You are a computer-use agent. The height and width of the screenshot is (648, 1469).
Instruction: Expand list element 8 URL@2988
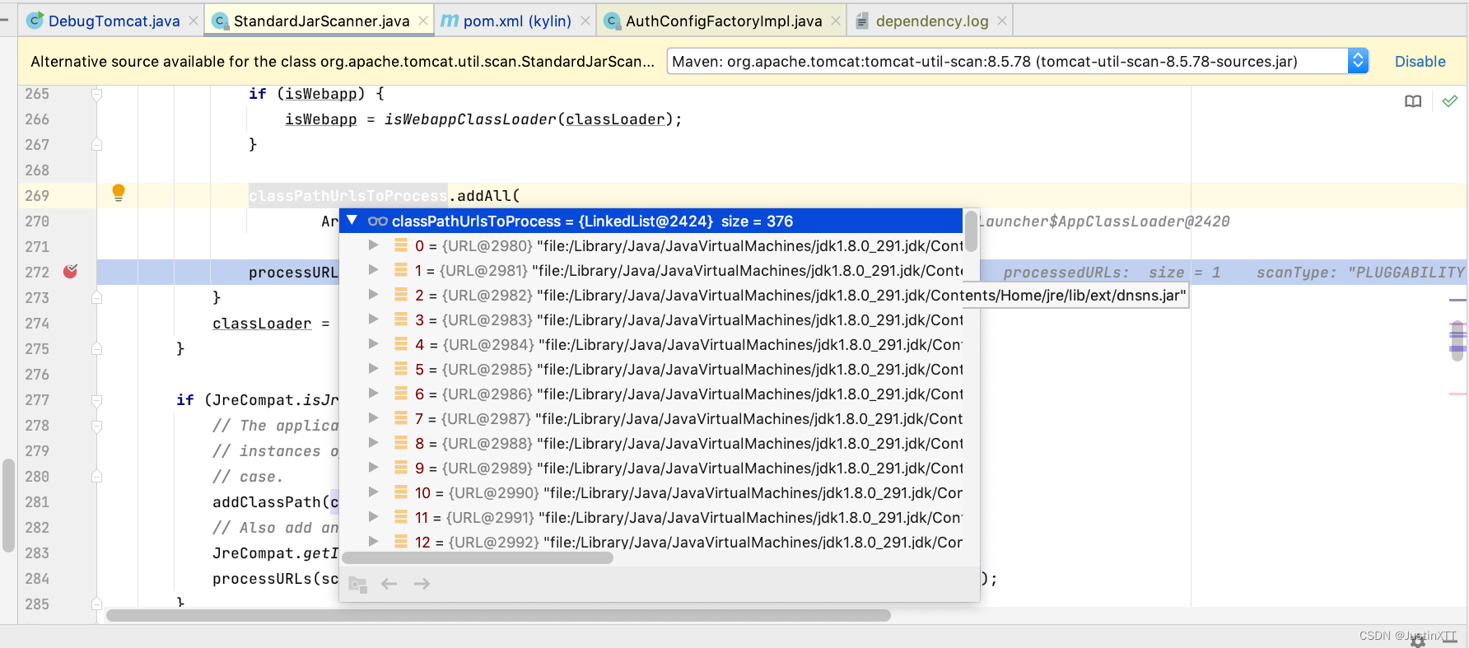click(373, 443)
